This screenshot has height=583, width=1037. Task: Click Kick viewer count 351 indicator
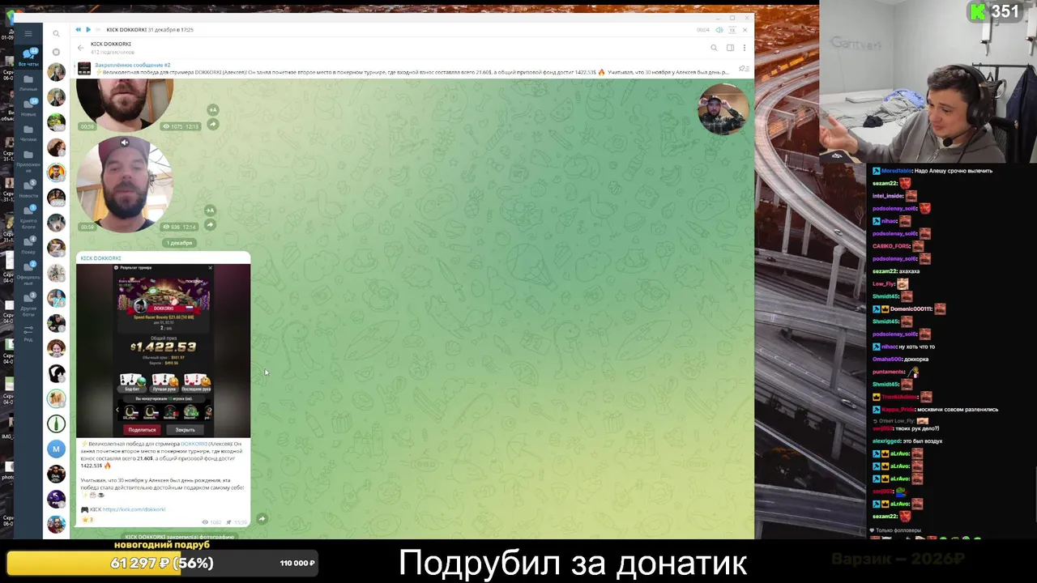tap(996, 11)
